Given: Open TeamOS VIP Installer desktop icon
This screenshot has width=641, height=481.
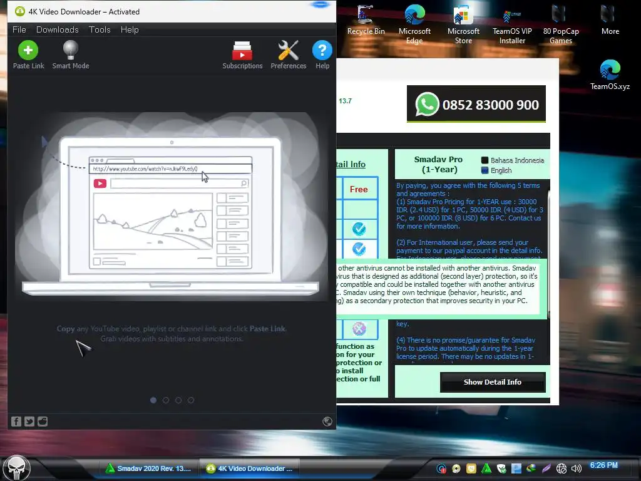Looking at the screenshot, I should pos(512,24).
